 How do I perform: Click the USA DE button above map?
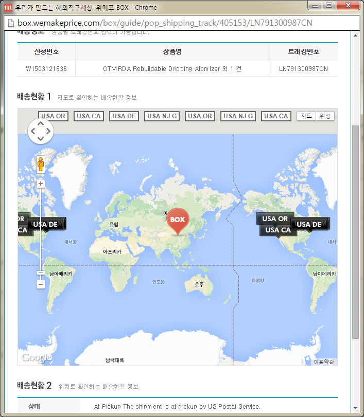[x=124, y=116]
